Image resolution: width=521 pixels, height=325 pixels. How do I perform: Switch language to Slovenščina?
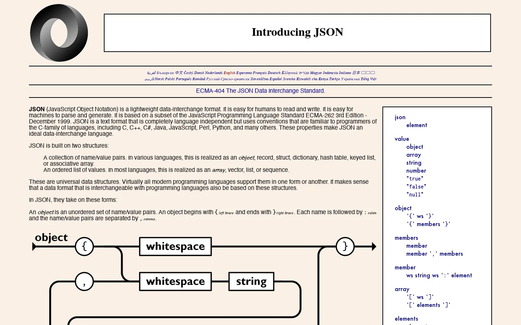click(259, 79)
